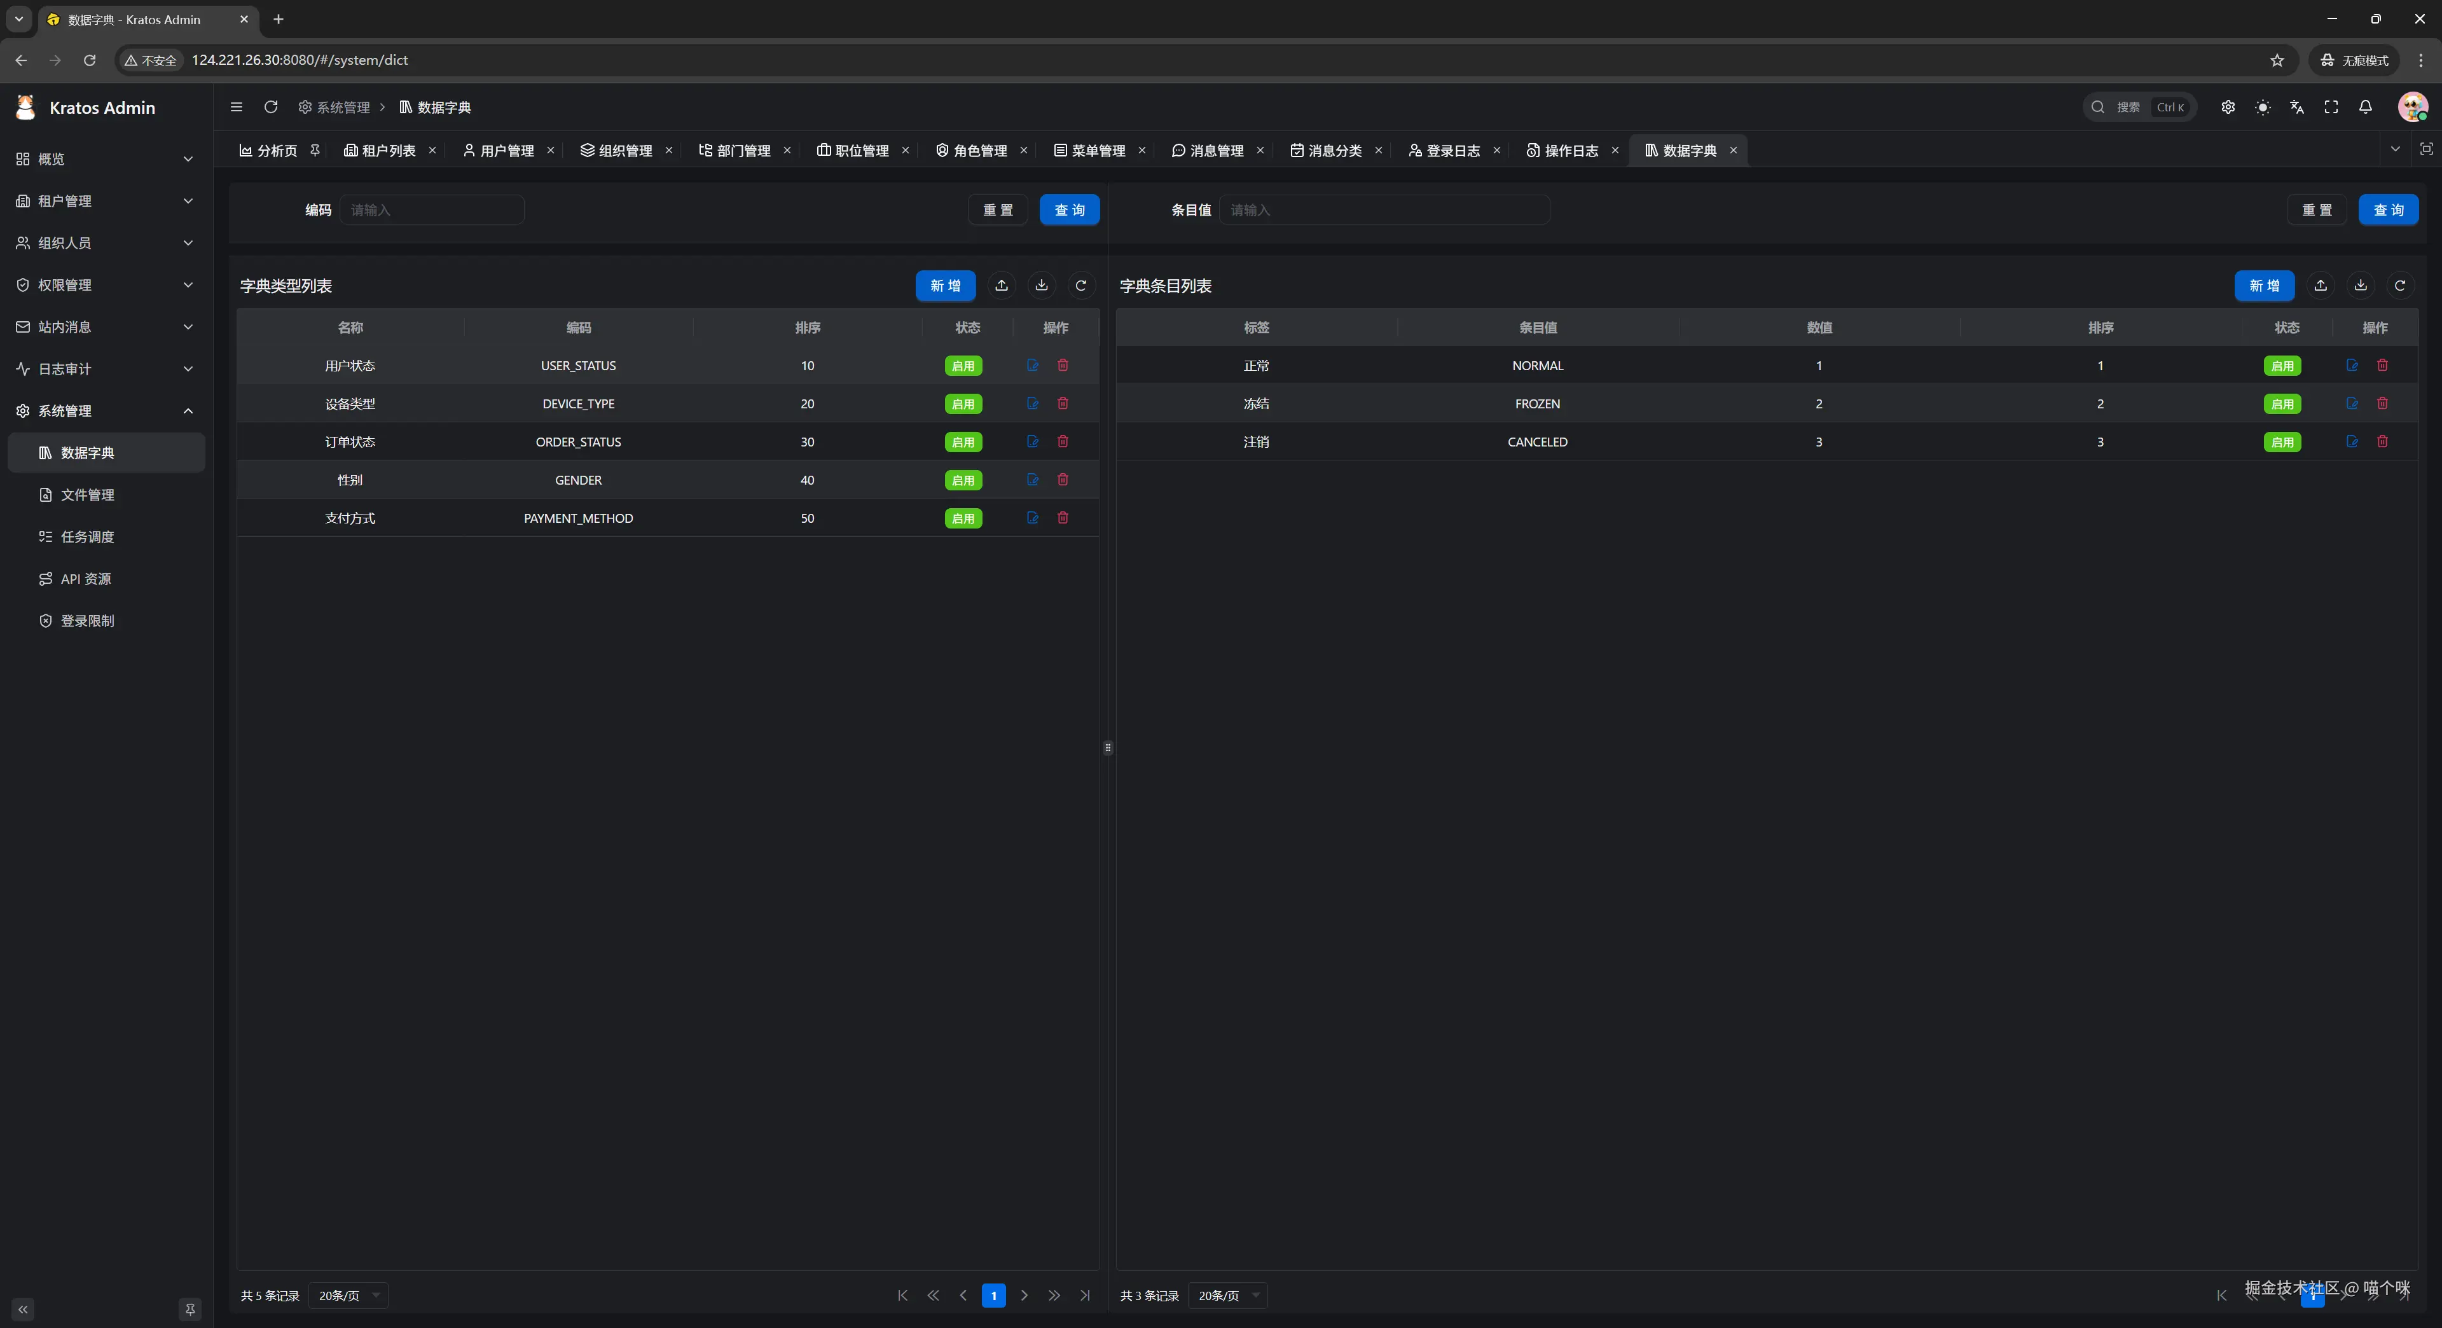Screen dimensions: 2442x1328
Task: Click download icon in dictionary entry list
Action: coord(2361,286)
